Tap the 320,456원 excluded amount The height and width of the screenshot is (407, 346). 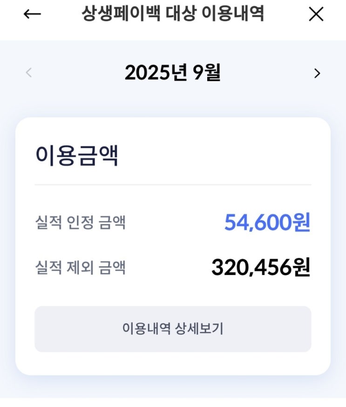tap(261, 268)
